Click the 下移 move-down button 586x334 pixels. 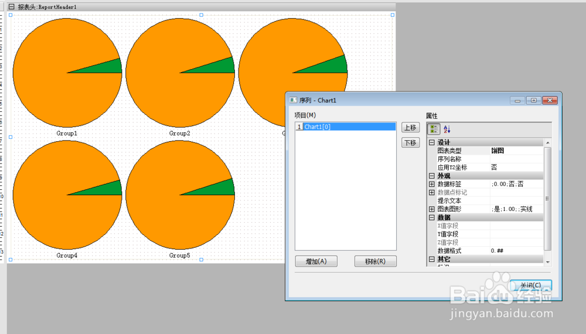click(x=410, y=143)
